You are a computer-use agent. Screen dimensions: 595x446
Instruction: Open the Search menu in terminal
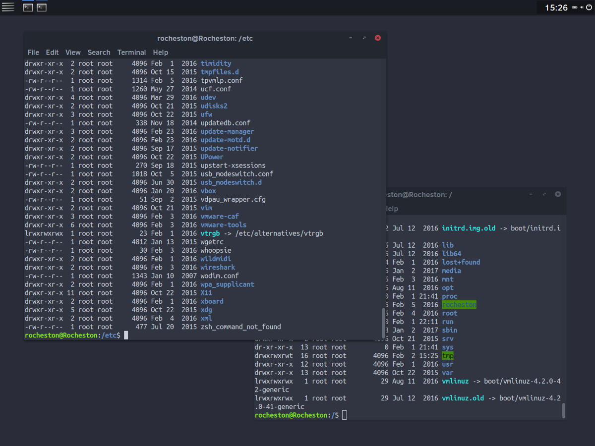pos(99,52)
